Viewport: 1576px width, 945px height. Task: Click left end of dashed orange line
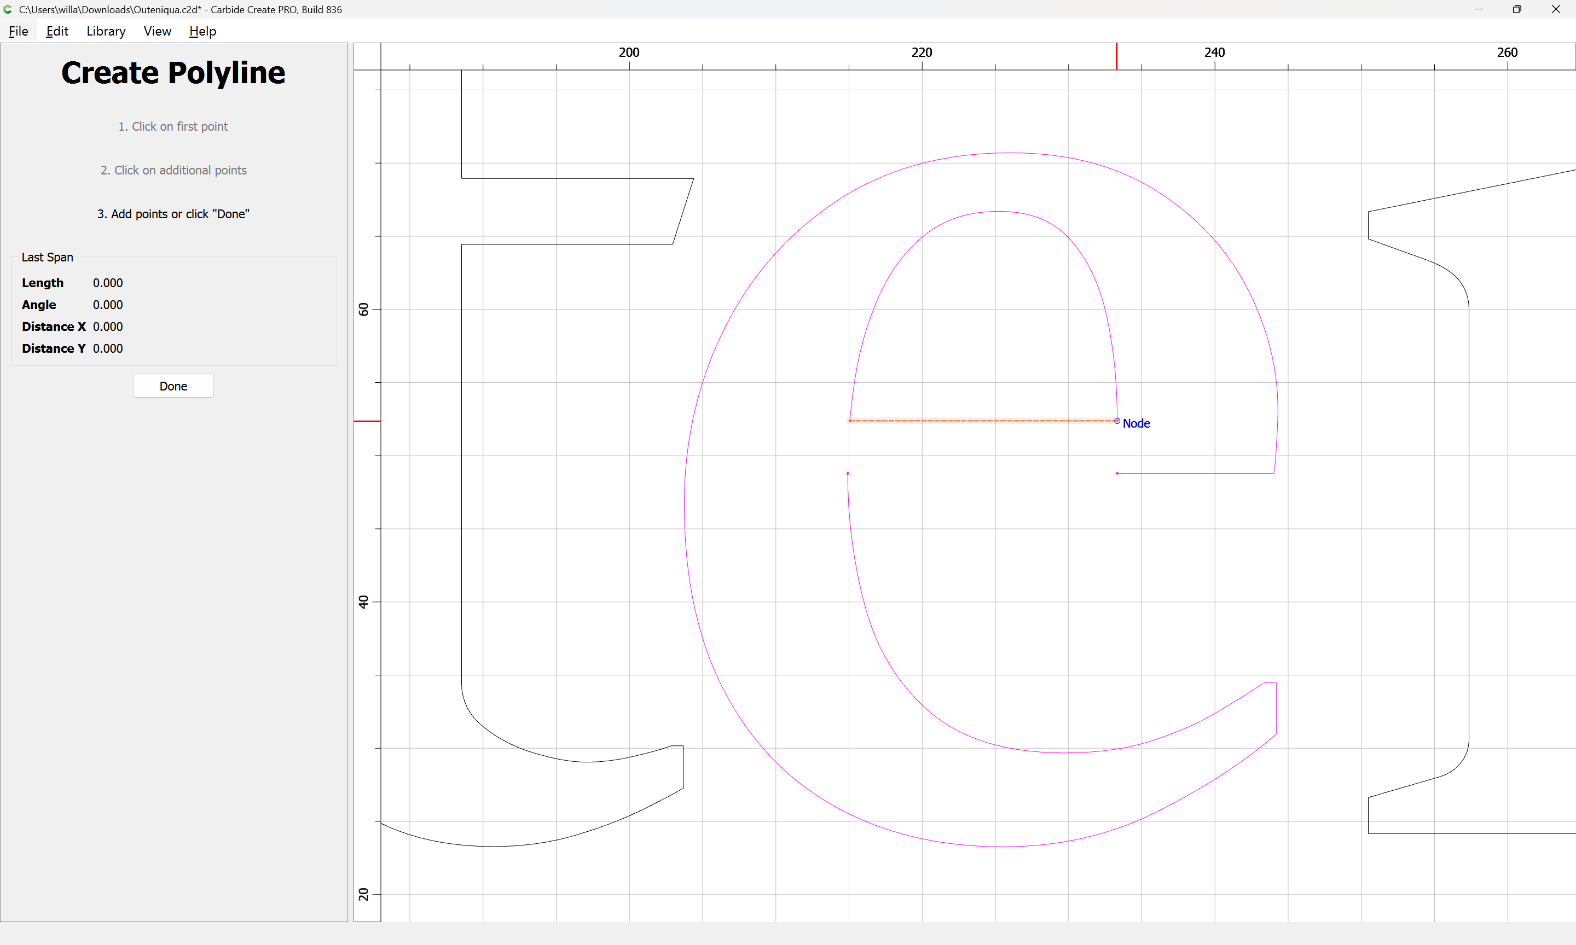(850, 421)
